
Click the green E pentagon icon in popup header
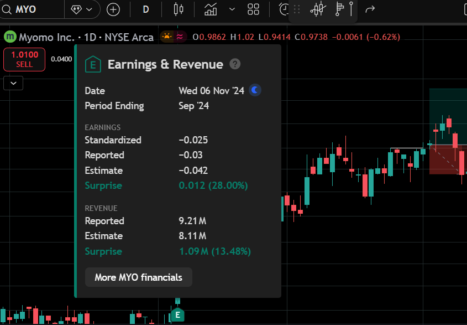[x=93, y=64]
